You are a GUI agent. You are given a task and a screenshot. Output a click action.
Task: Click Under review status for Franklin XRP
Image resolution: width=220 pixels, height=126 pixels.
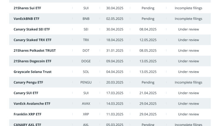(x=188, y=114)
